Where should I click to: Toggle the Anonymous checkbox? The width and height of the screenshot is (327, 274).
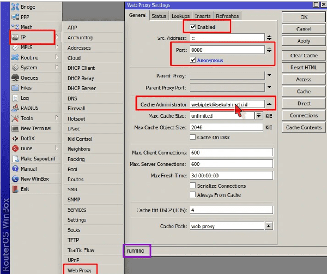tap(193, 60)
